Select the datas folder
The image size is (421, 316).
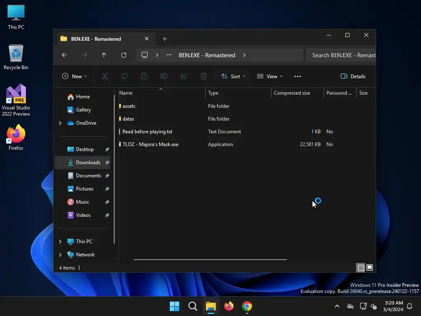coord(128,119)
